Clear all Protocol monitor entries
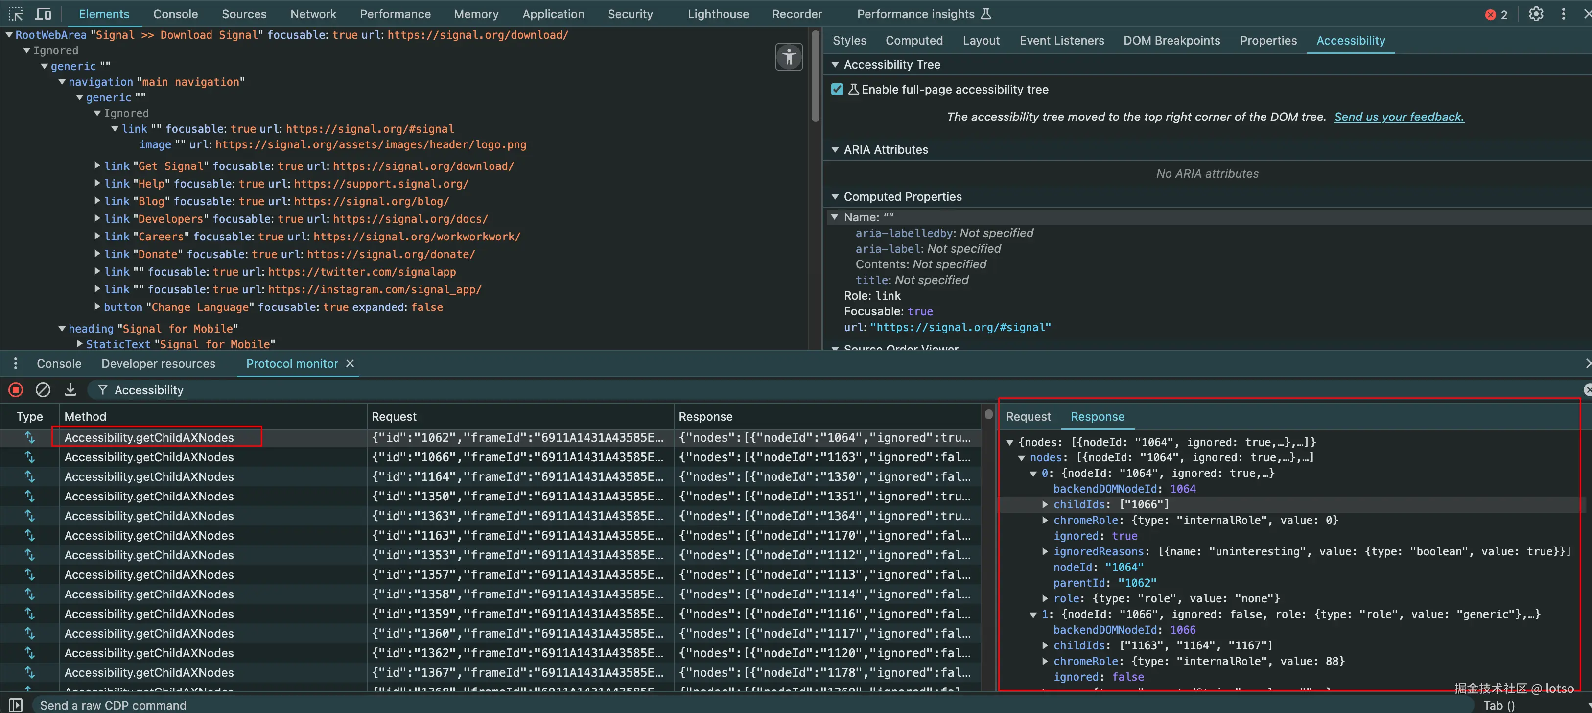This screenshot has height=713, width=1592. (43, 390)
